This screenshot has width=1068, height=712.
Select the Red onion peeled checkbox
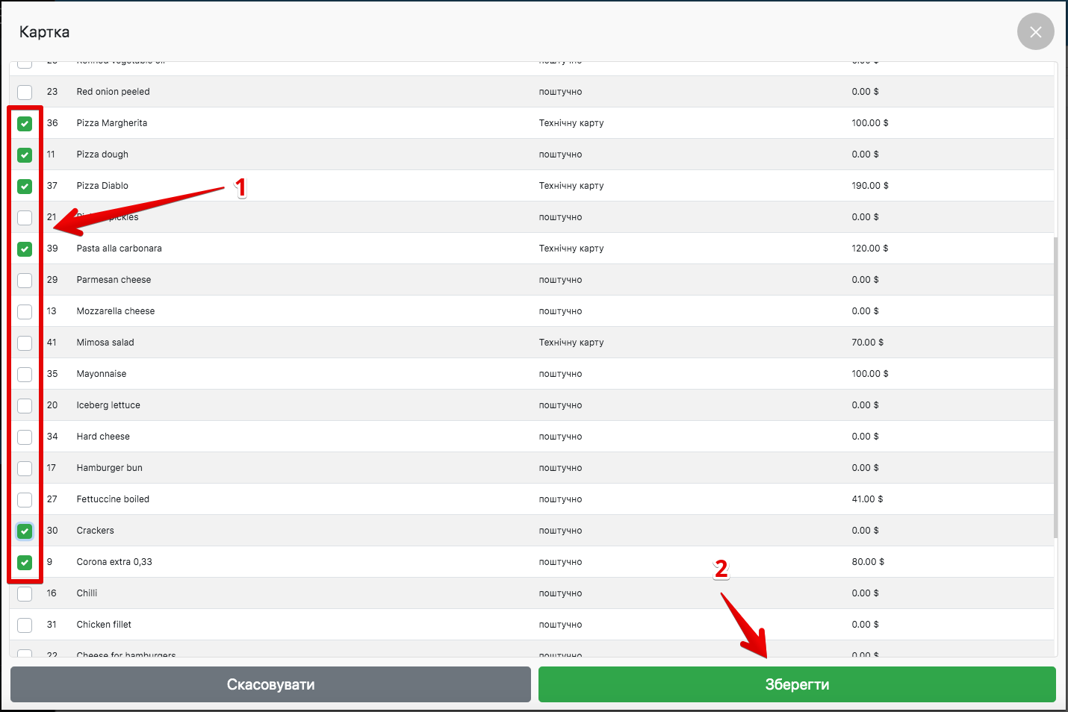click(x=25, y=93)
